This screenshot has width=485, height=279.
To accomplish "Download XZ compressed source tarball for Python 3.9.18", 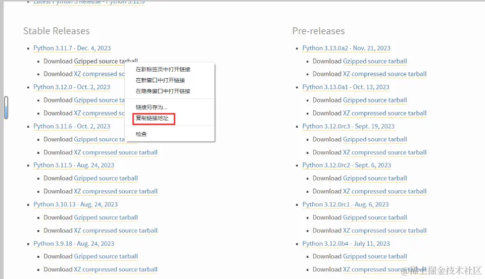I will [x=116, y=269].
